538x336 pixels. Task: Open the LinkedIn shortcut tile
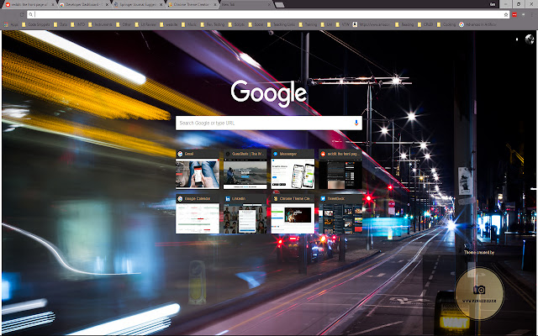(245, 214)
